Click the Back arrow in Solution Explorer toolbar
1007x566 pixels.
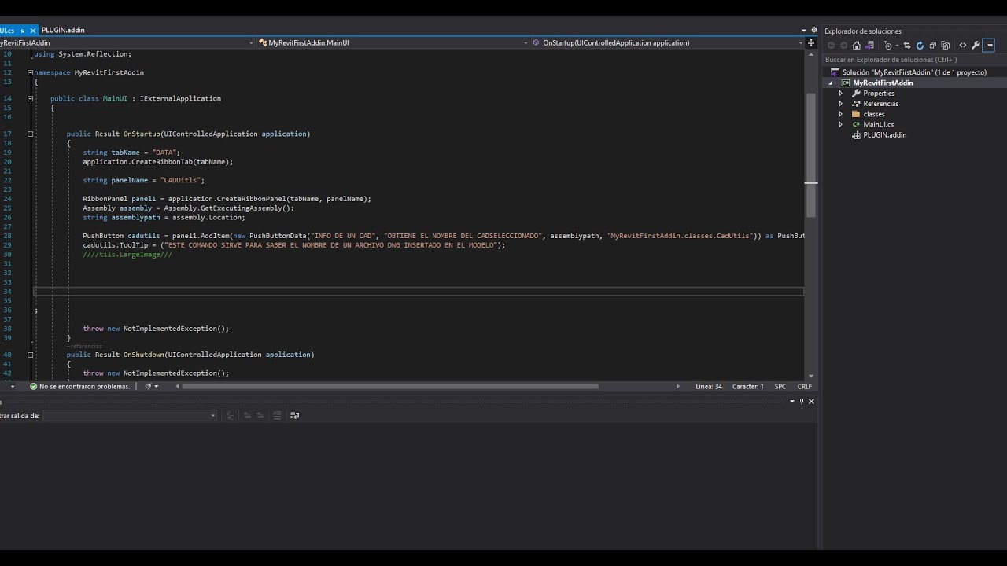pyautogui.click(x=831, y=46)
